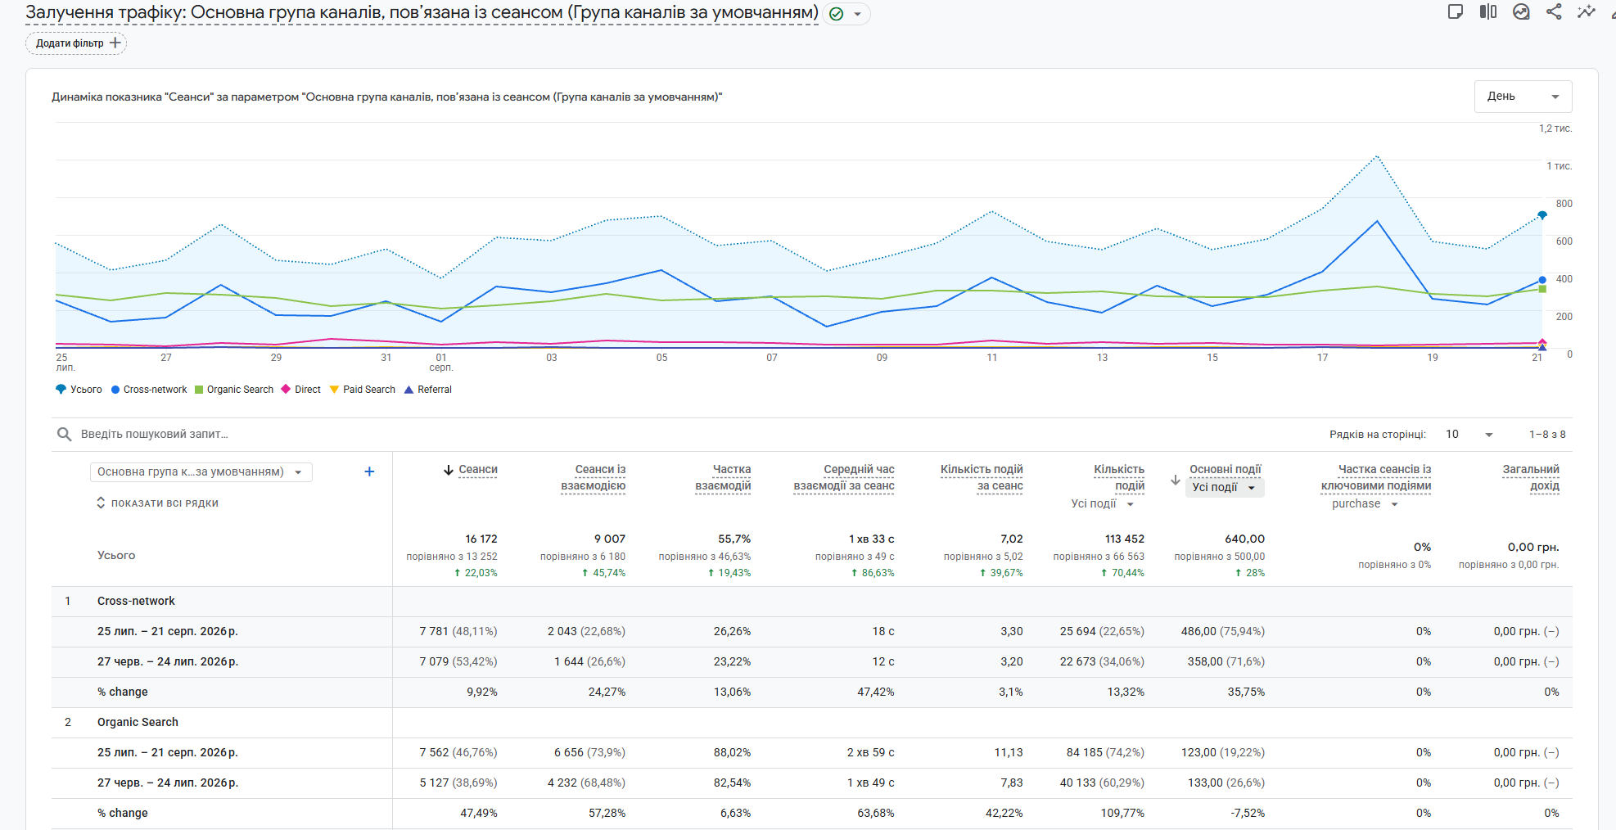1616x830 pixels.
Task: Toggle Direct series in chart legend
Action: [301, 390]
